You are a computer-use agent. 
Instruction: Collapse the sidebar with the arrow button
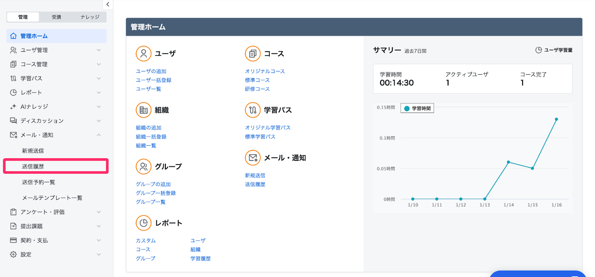click(107, 4)
